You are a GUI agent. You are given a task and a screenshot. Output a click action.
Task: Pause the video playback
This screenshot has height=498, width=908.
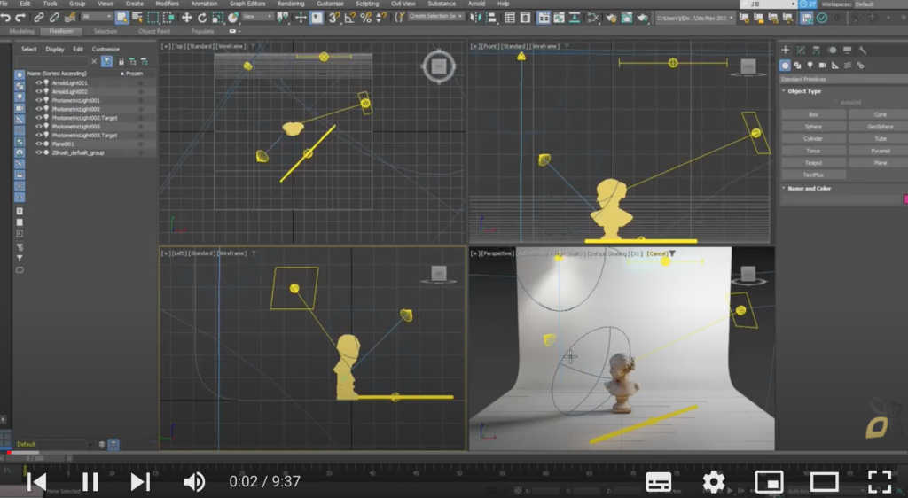90,481
